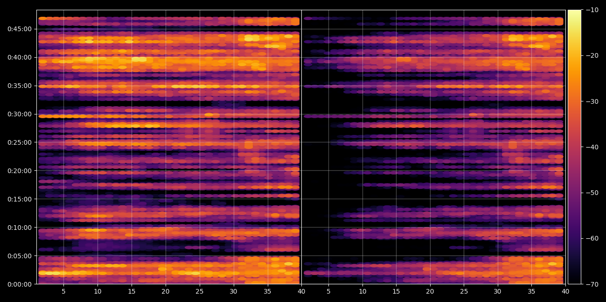Click the −40 colorbar tick label
Screen dimensions: 606x302
point(592,147)
